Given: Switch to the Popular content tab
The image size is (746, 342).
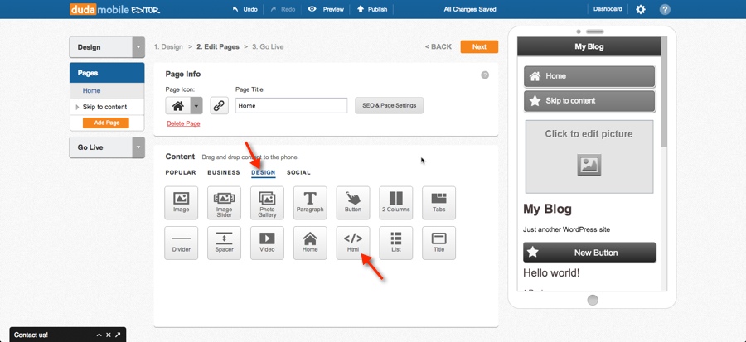Looking at the screenshot, I should (x=181, y=172).
